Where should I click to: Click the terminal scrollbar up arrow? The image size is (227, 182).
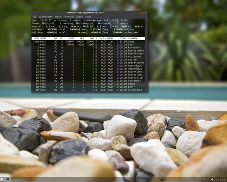click(147, 20)
